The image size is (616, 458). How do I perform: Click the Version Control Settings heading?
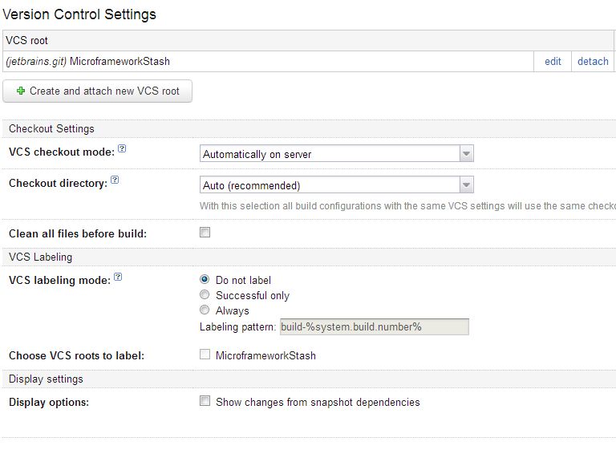click(x=79, y=14)
